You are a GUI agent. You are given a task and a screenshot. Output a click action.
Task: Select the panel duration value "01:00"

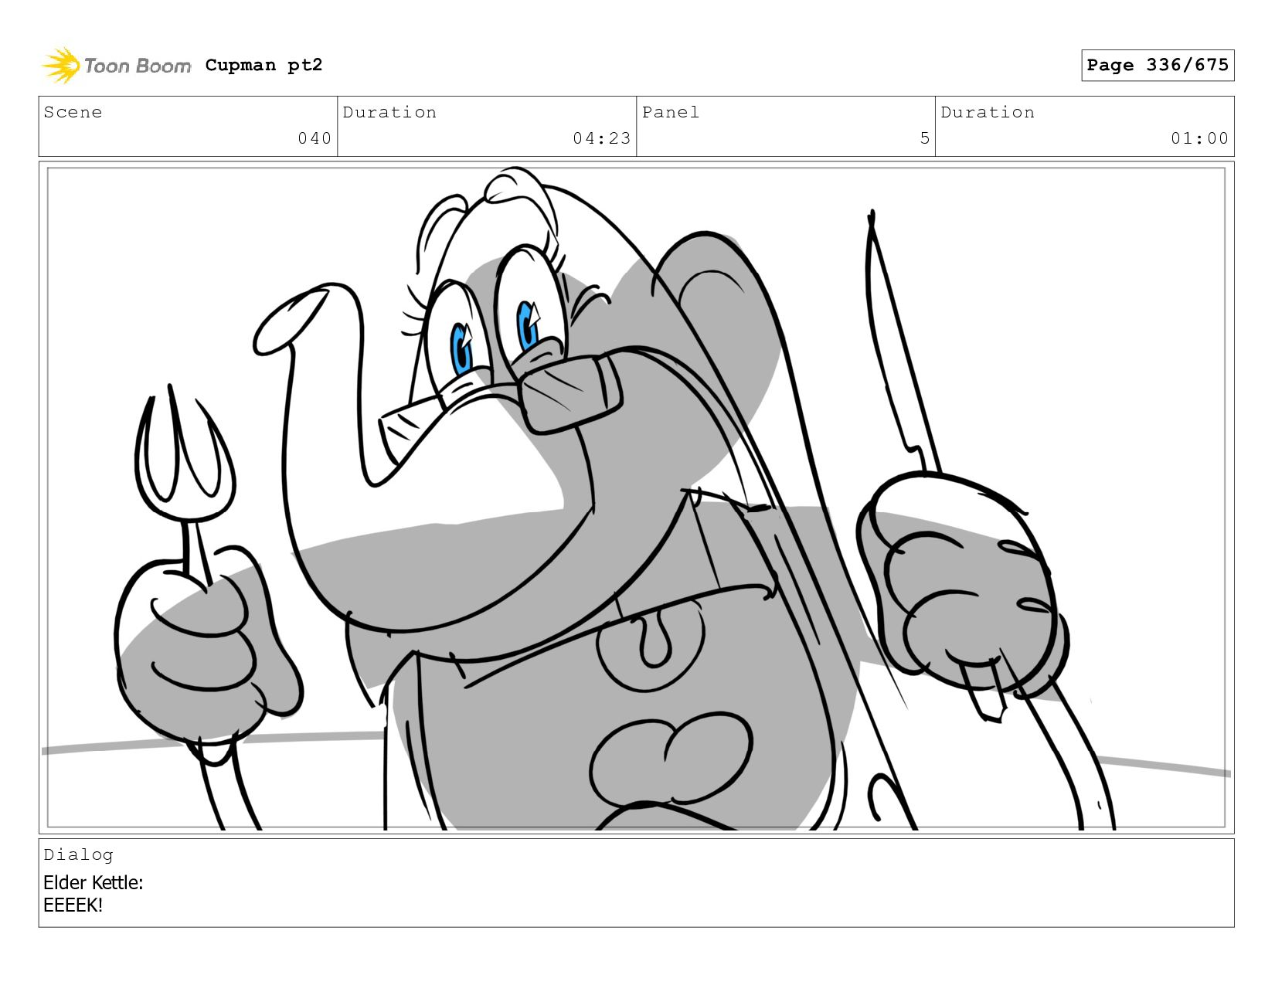click(1199, 138)
